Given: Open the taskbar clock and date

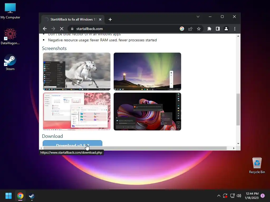Looking at the screenshot, I should click(x=252, y=196).
